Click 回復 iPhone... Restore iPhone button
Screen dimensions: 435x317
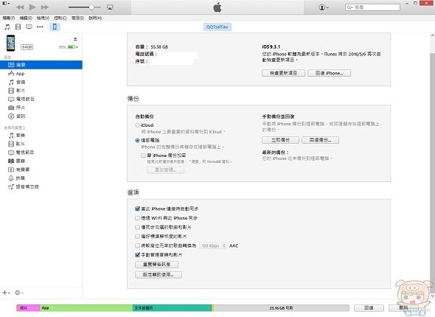(x=329, y=73)
